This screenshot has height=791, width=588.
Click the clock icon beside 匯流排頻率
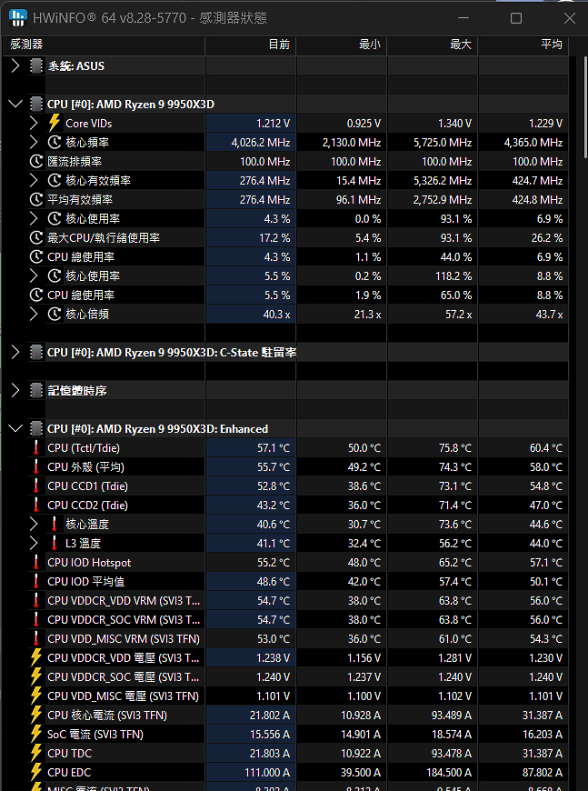coord(35,162)
